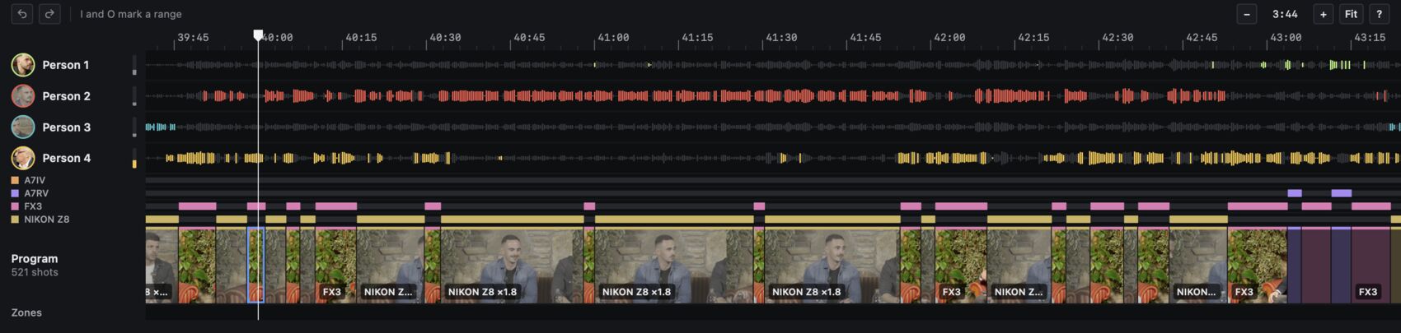Click the Person 1 track label
The width and height of the screenshot is (1401, 333).
(66, 65)
